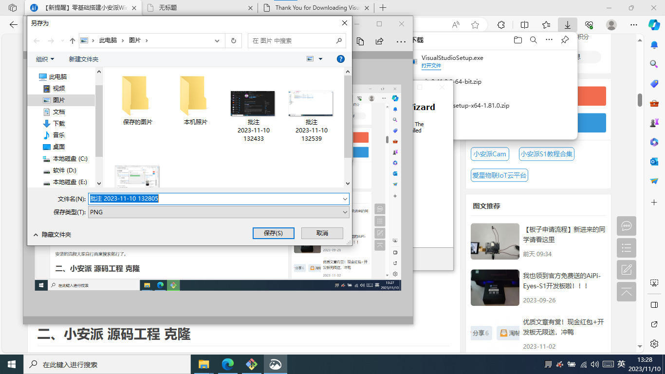Click the 取消 button
Viewport: 665px width, 374px height.
point(322,233)
